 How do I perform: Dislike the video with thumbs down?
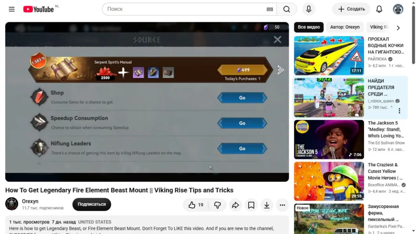tap(217, 205)
